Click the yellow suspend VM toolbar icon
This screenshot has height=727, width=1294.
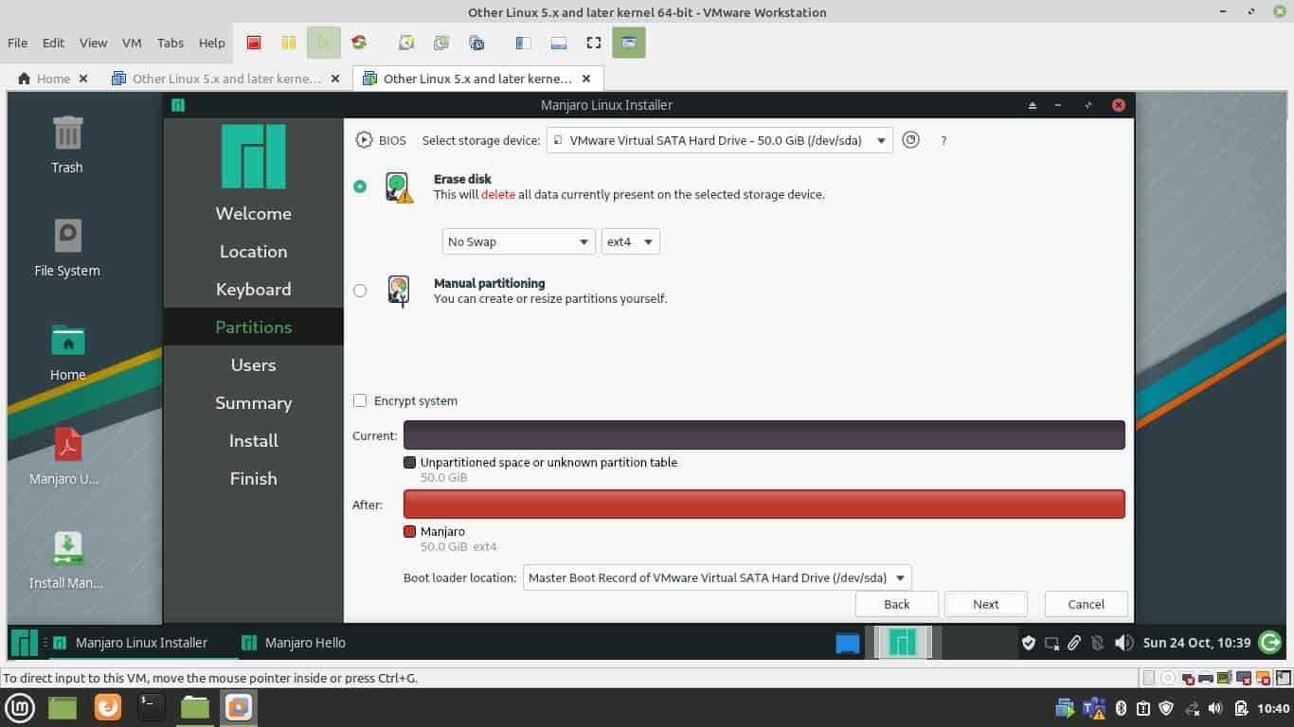pyautogui.click(x=288, y=43)
